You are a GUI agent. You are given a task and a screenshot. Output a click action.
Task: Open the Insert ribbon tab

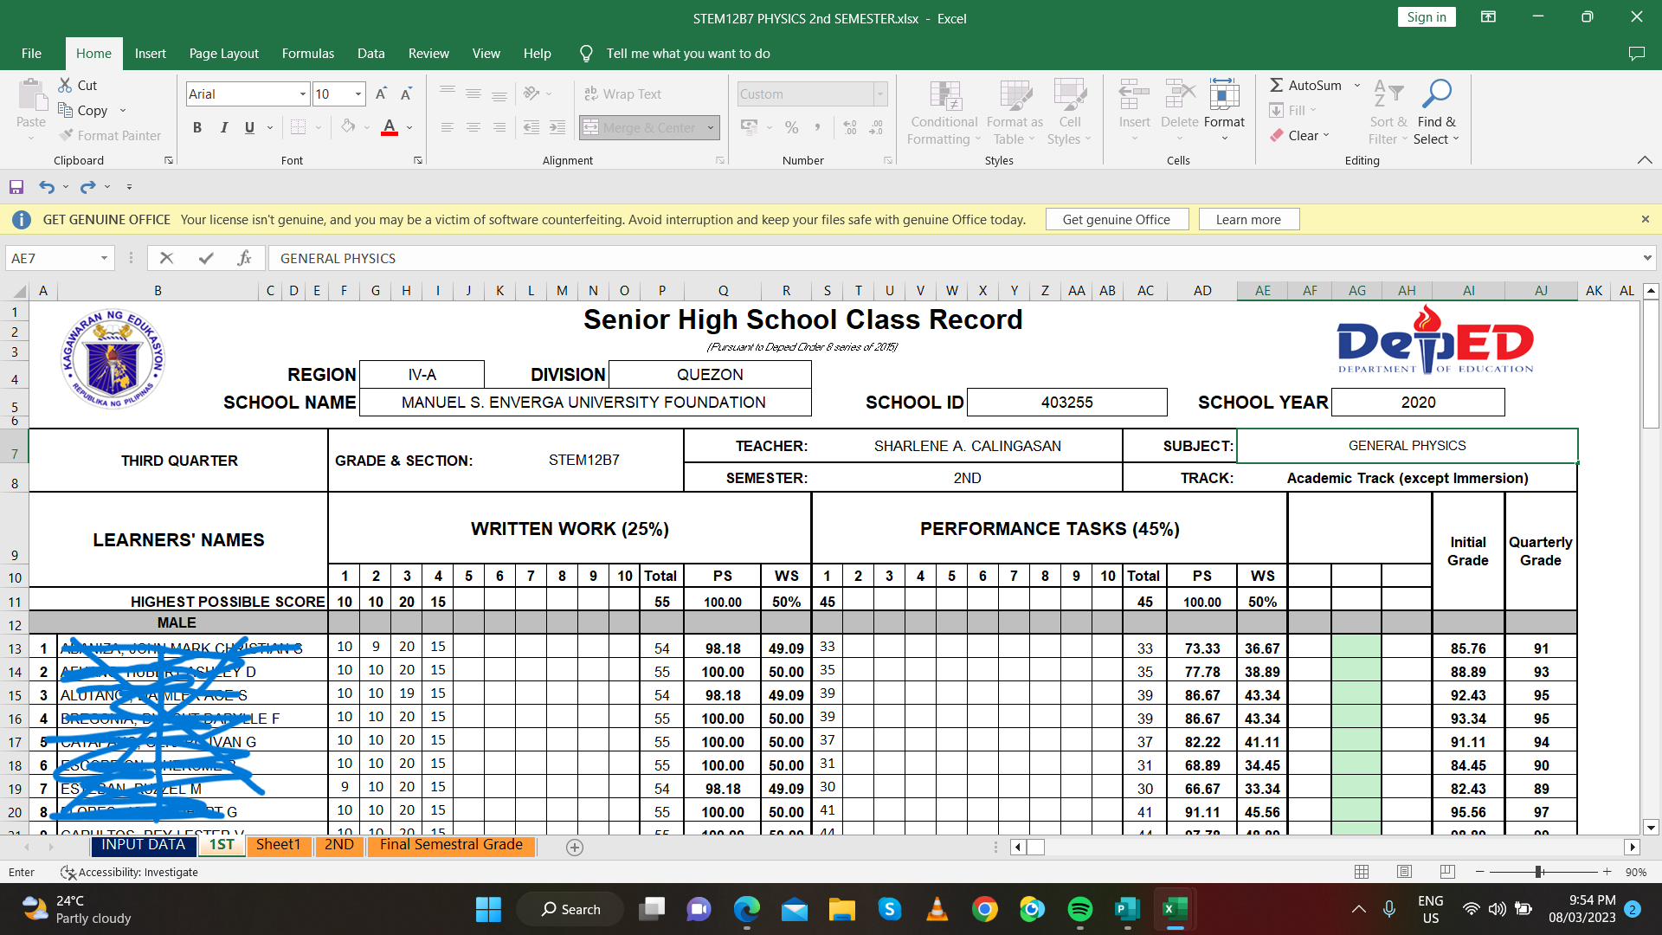[151, 54]
